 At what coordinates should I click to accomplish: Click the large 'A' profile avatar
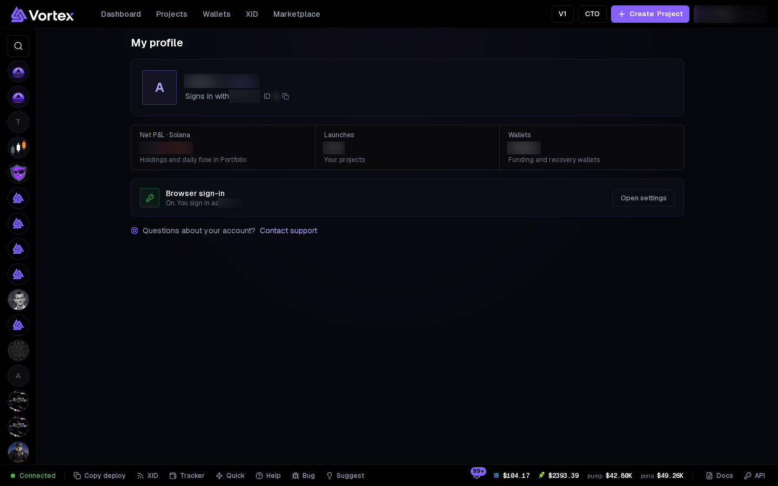tap(159, 87)
